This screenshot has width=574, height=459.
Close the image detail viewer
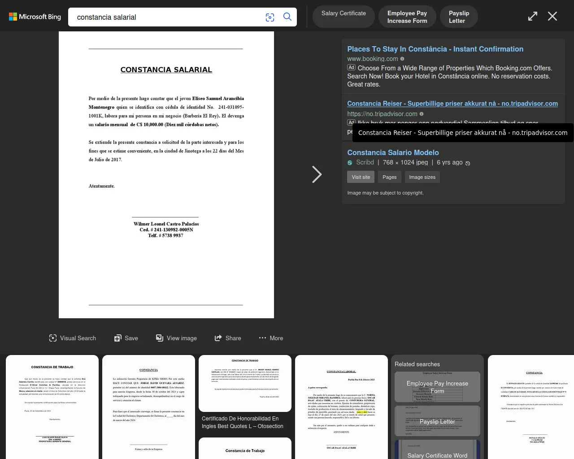(552, 17)
